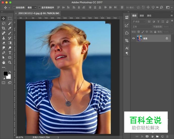This screenshot has height=139, width=174.
Task: Hide the 背景 layer with eye icon
Action: tap(134, 38)
